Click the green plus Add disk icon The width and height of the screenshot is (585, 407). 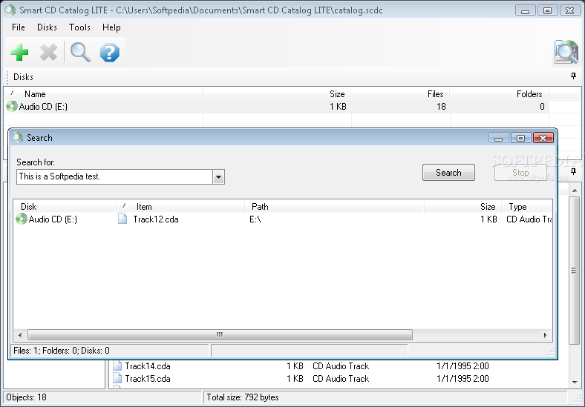tap(19, 52)
